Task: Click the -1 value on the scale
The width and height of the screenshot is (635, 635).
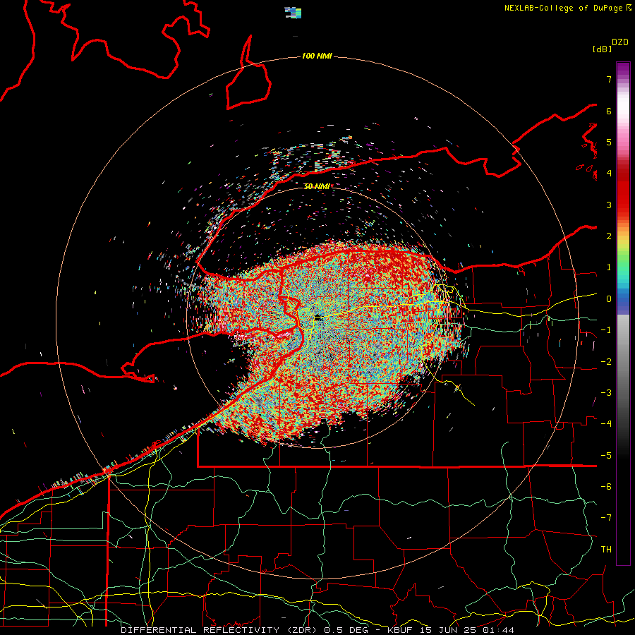Action: tap(606, 330)
